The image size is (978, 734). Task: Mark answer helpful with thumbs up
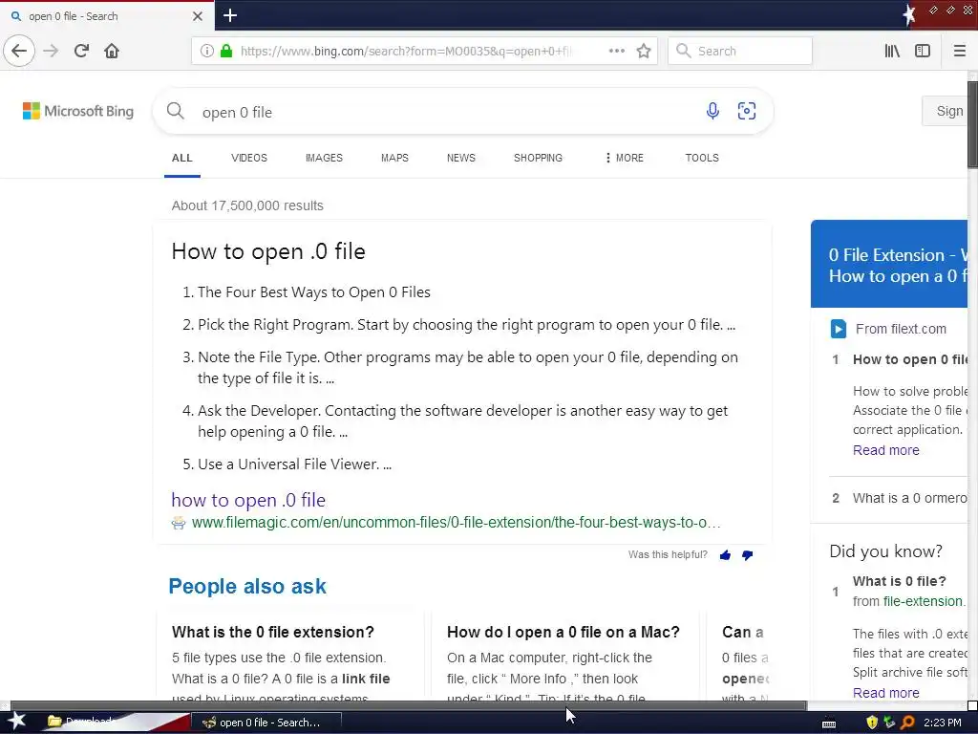pyautogui.click(x=726, y=555)
